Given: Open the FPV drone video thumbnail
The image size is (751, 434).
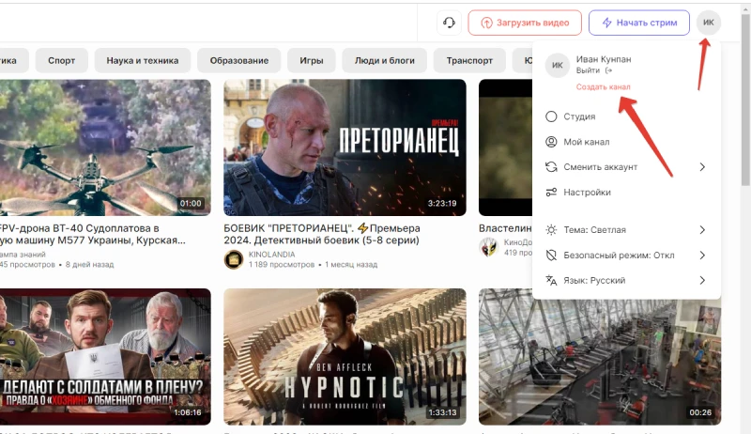Looking at the screenshot, I should [105, 147].
